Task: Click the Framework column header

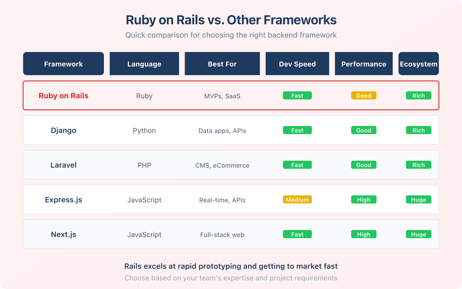Action: click(63, 64)
